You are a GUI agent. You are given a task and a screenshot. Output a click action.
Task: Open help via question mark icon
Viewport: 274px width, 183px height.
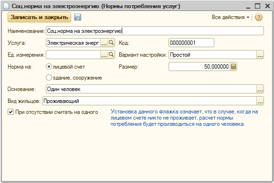tap(258, 17)
